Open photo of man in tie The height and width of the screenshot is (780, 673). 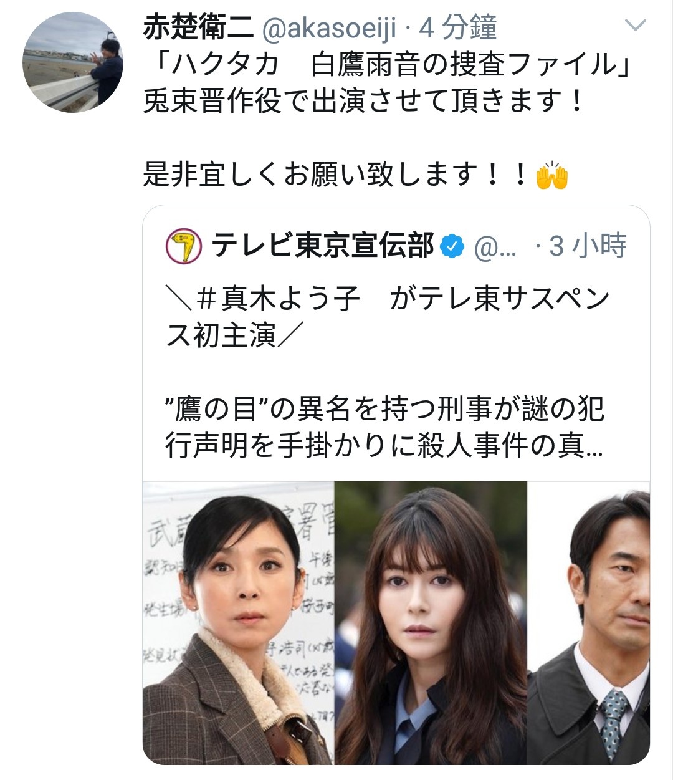589,623
